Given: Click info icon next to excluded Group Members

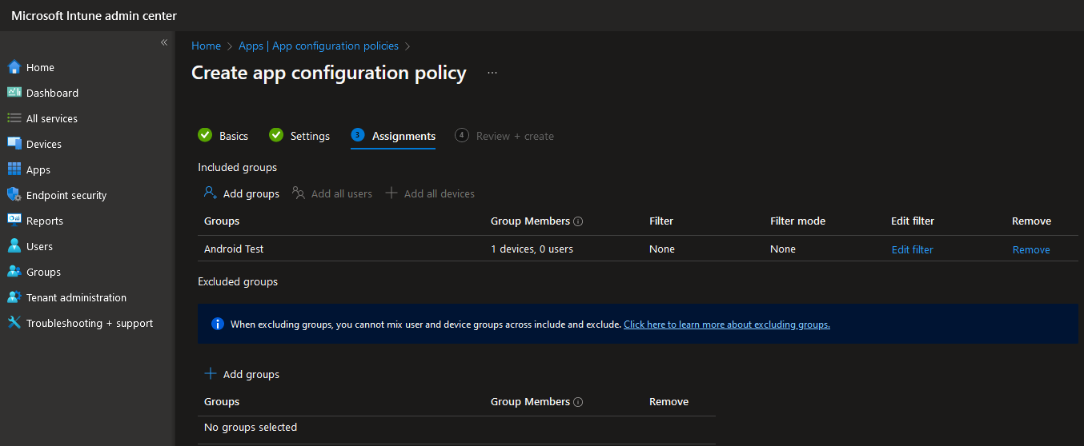Looking at the screenshot, I should coord(579,402).
